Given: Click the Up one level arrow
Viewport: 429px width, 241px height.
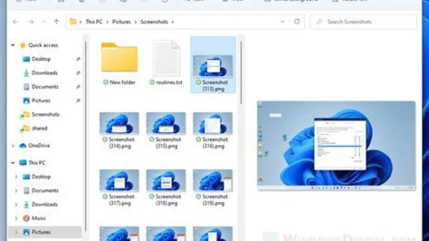Looking at the screenshot, I should pyautogui.click(x=56, y=22).
